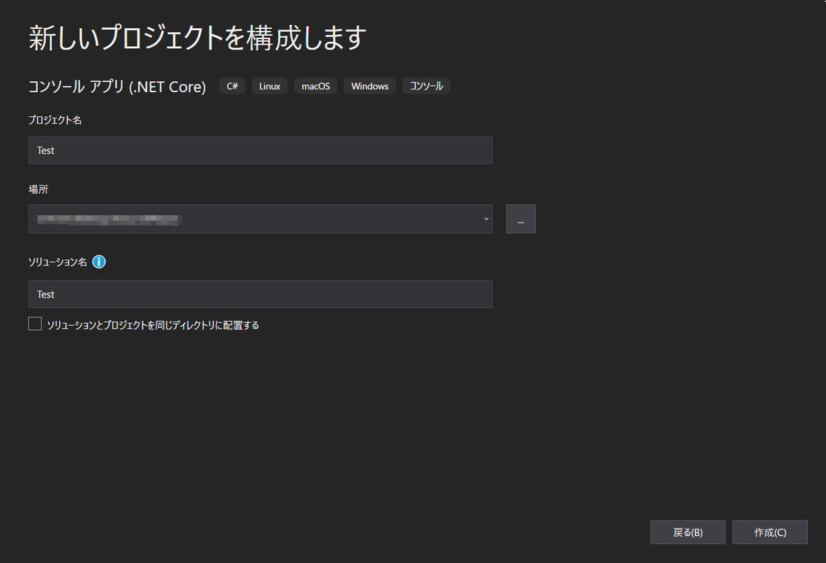Select the Test text in project name

(45, 150)
